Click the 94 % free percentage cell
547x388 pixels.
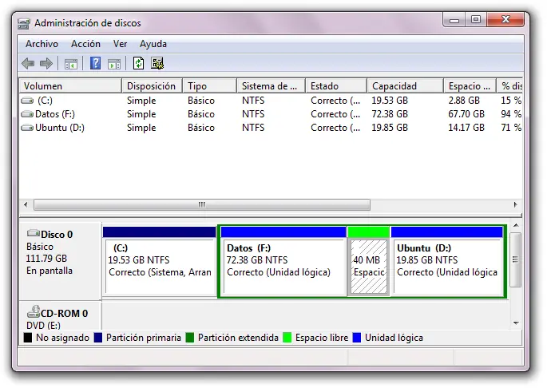[x=511, y=114]
